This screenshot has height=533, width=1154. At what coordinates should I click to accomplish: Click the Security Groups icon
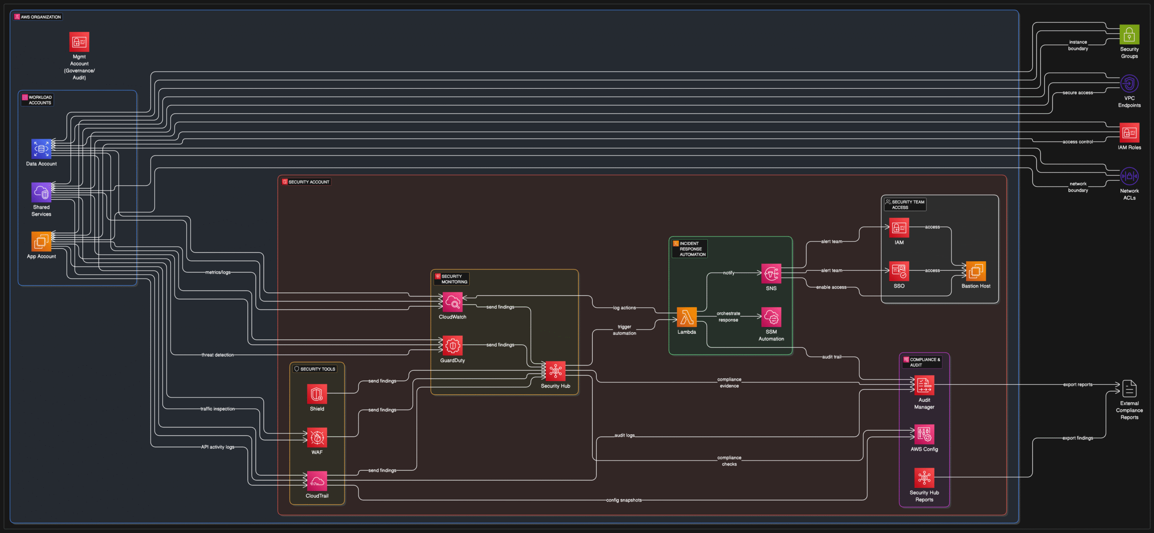pyautogui.click(x=1129, y=35)
